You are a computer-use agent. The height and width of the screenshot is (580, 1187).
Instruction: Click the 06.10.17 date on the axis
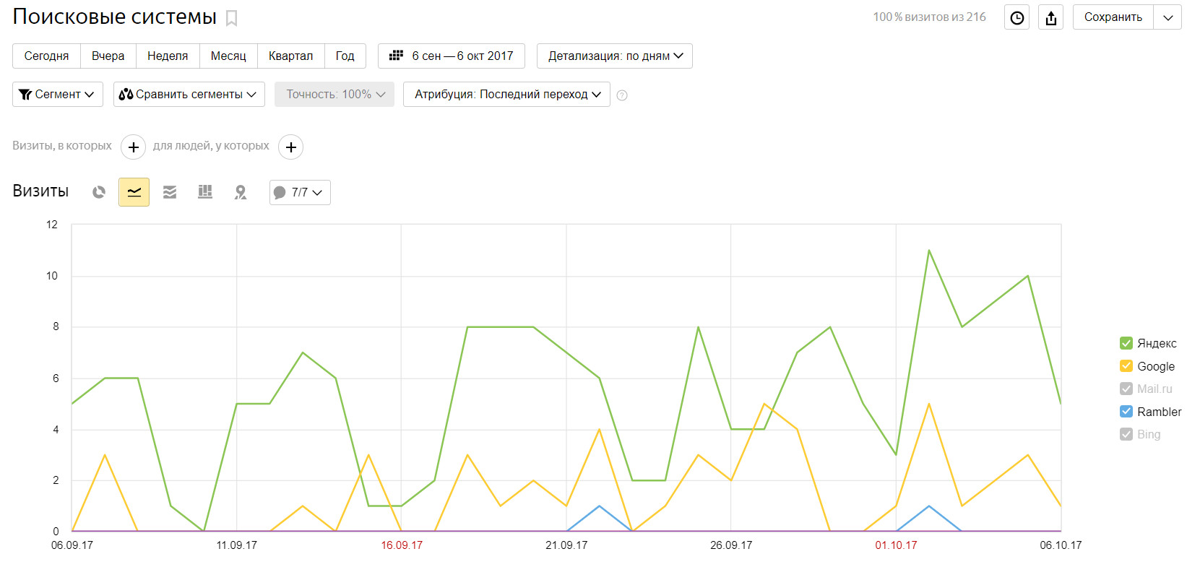point(1061,545)
